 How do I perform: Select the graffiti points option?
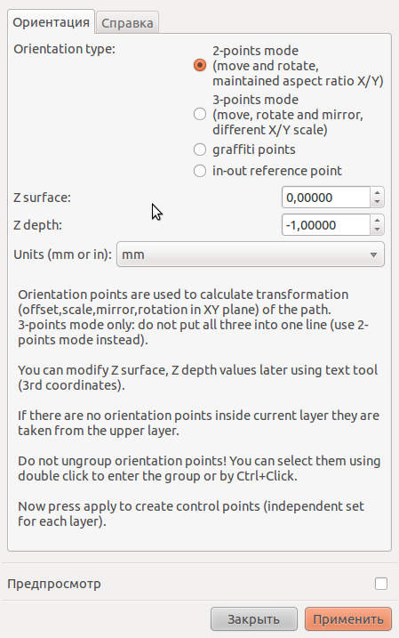[199, 149]
